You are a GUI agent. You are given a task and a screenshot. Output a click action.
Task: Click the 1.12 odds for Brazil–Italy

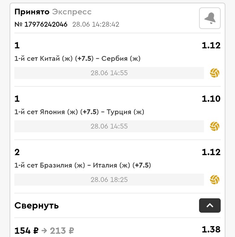point(211,152)
